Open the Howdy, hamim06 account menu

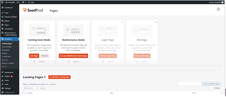pyautogui.click(x=216, y=2)
